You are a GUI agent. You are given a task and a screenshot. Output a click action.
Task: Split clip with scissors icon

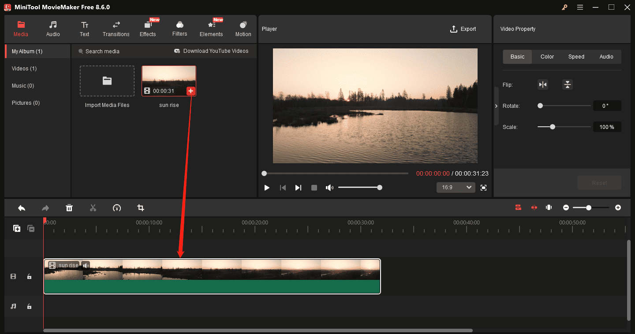point(93,208)
